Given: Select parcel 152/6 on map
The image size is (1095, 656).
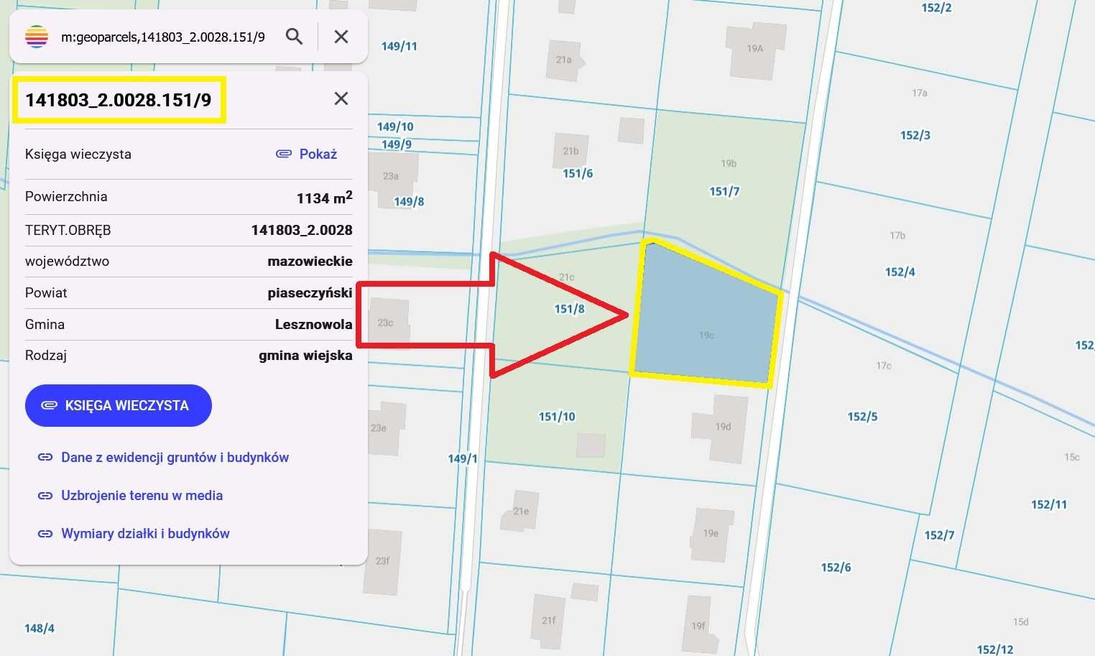Looking at the screenshot, I should (836, 568).
